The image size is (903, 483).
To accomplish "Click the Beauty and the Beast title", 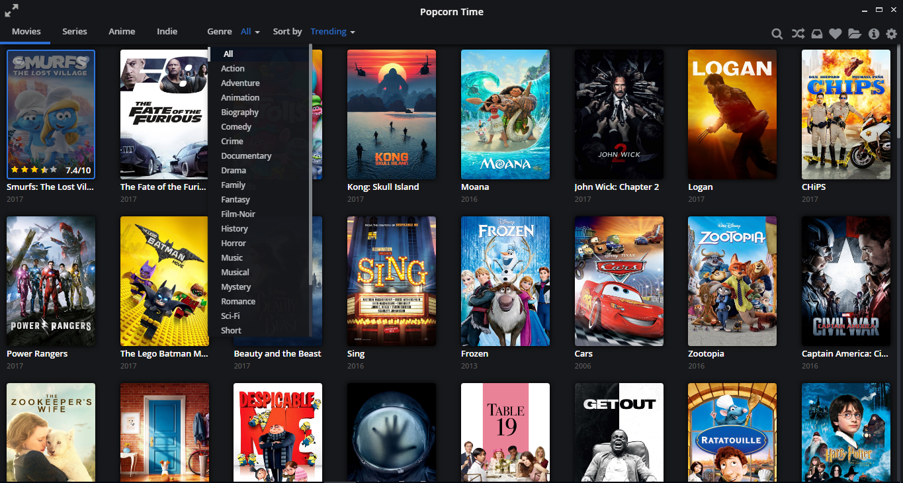I will (x=277, y=354).
